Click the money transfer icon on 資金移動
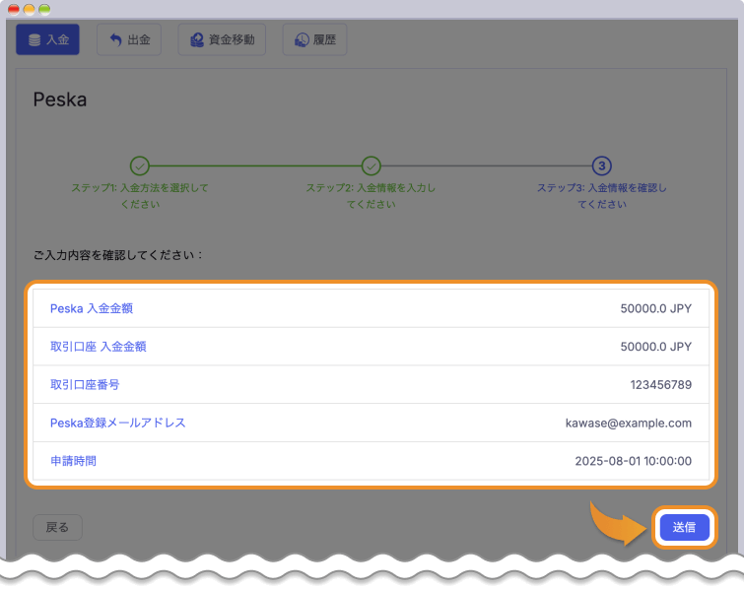This screenshot has height=589, width=744. tap(197, 39)
